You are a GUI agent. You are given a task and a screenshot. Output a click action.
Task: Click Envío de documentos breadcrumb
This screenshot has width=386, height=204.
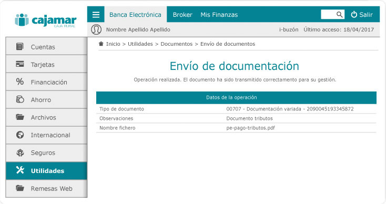[x=228, y=44]
